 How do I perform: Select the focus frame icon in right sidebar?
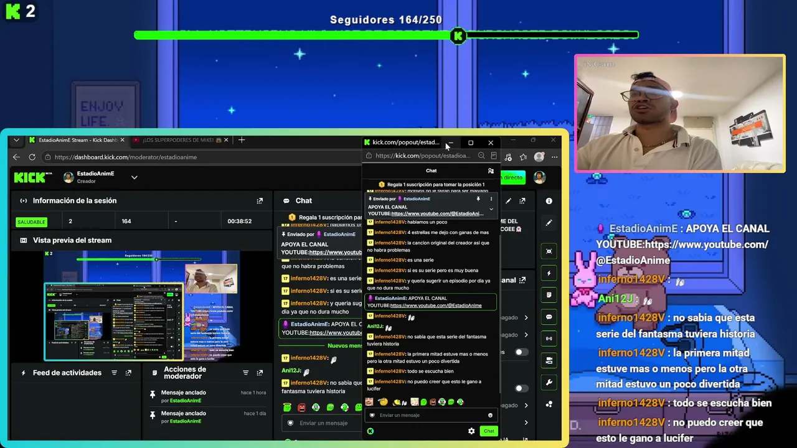[x=549, y=251]
